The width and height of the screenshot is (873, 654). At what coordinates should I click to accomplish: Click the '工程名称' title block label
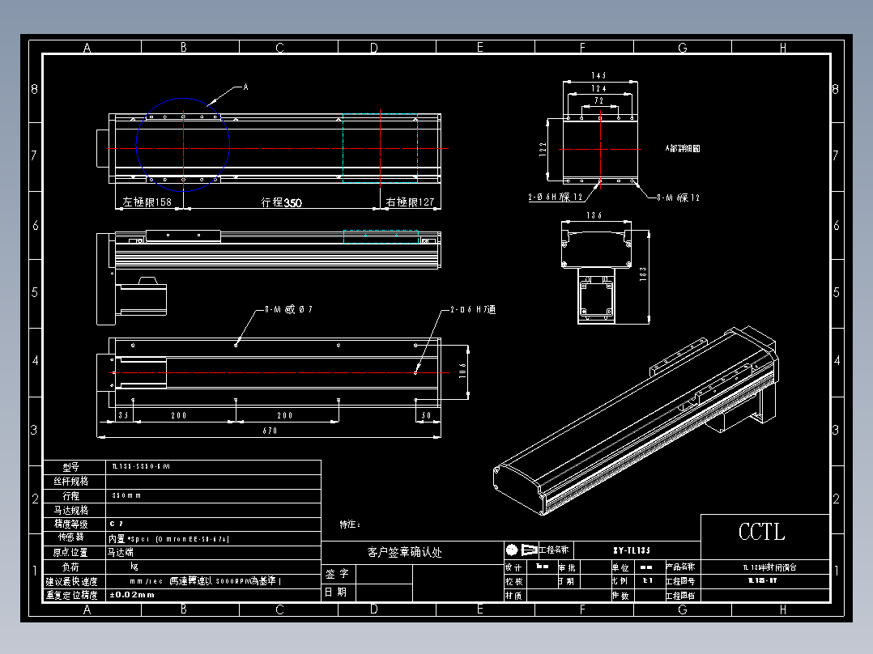(553, 550)
